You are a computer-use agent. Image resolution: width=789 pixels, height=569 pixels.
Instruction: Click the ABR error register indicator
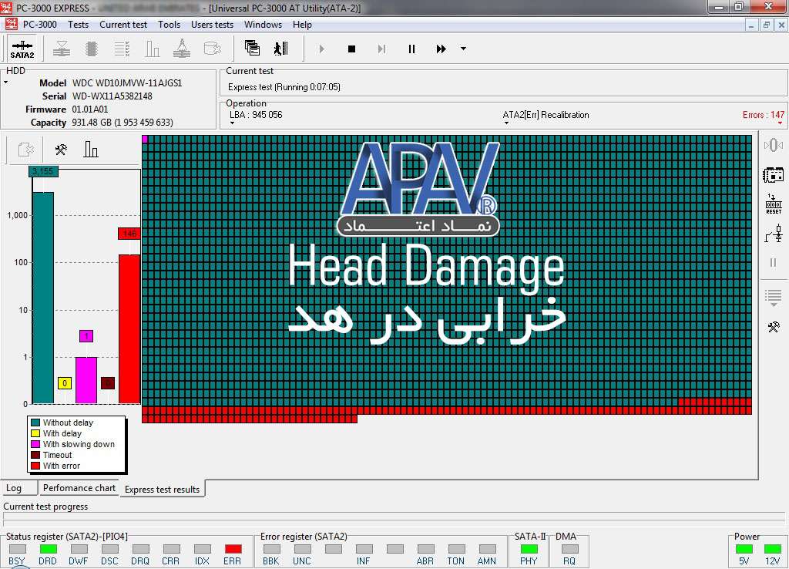(425, 549)
